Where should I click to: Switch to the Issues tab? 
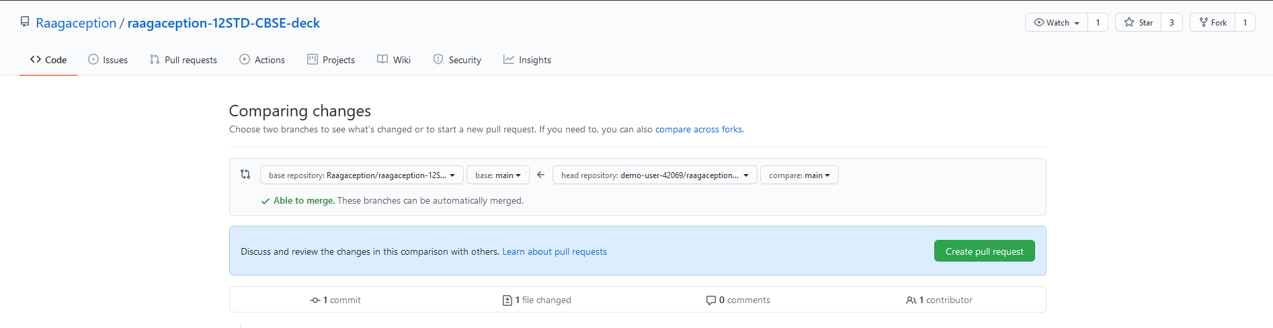point(108,60)
